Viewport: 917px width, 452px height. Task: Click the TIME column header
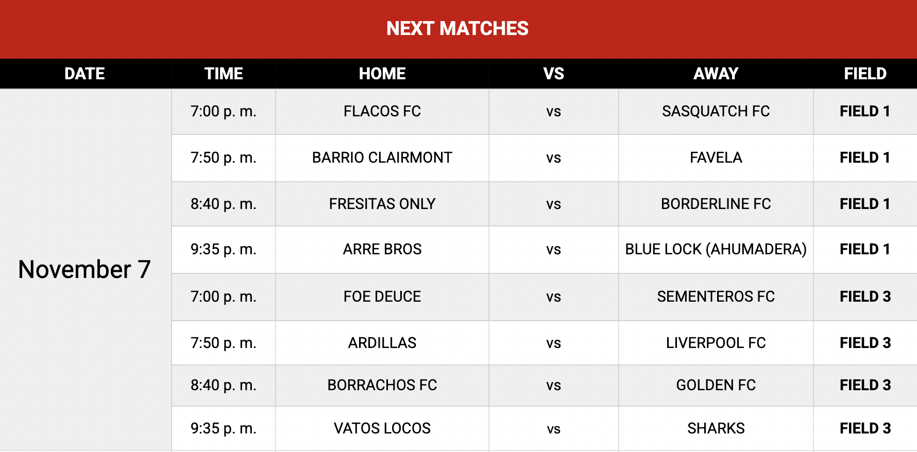pyautogui.click(x=224, y=74)
